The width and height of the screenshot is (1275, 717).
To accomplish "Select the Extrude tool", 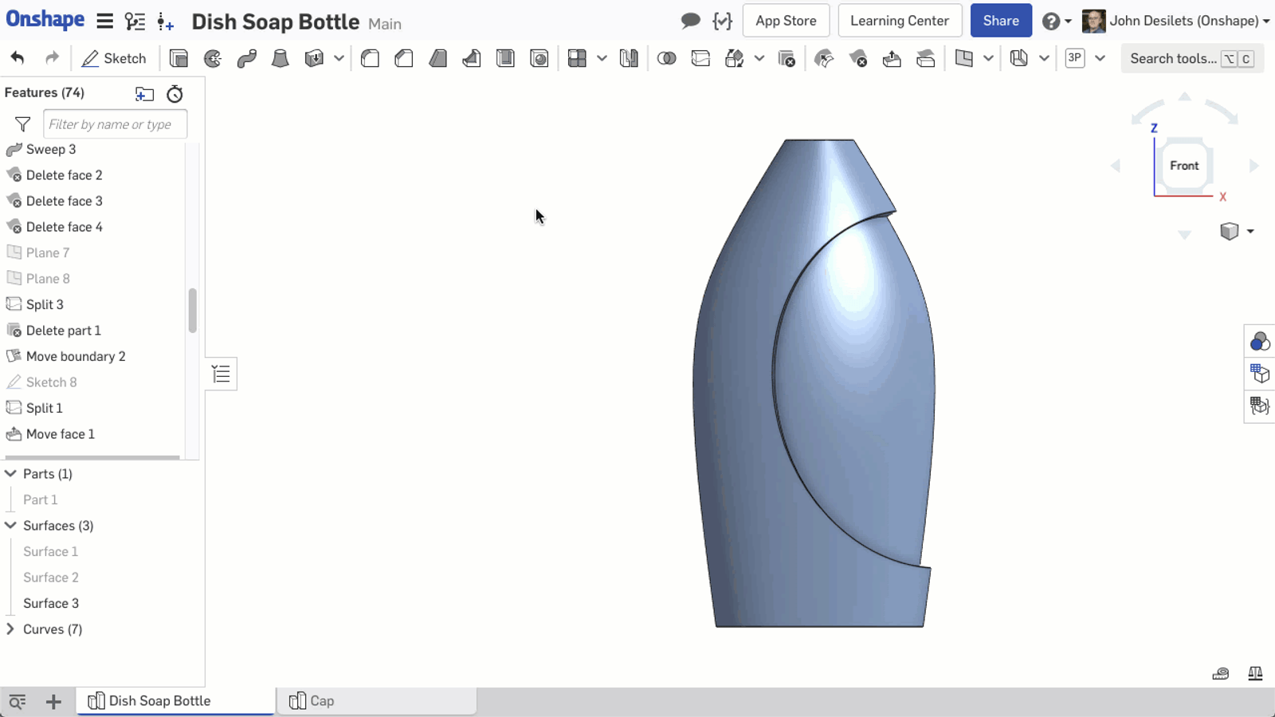I will [178, 58].
